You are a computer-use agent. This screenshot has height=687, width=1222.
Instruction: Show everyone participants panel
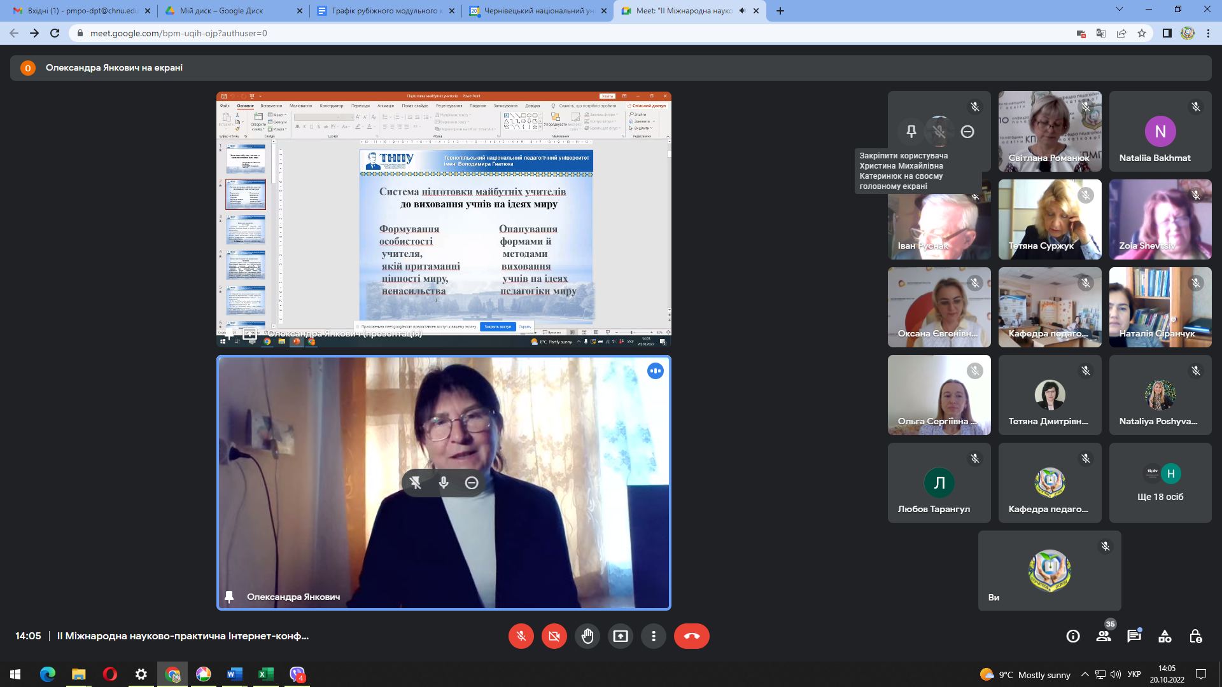1104,636
